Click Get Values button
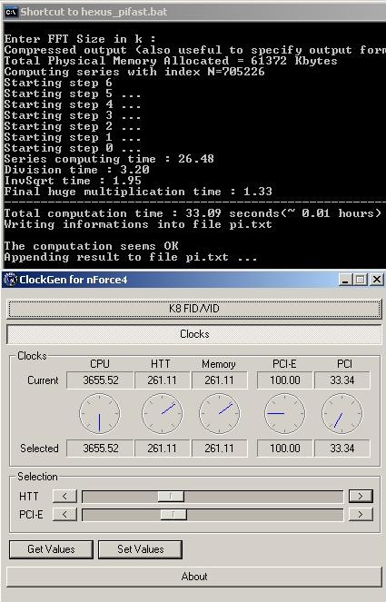 click(51, 549)
